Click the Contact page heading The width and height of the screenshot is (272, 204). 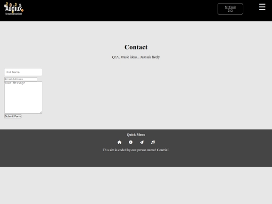point(136,47)
